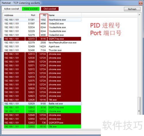
Task: Select chrome.exe row with port 52574
Action: [x=42, y=77]
